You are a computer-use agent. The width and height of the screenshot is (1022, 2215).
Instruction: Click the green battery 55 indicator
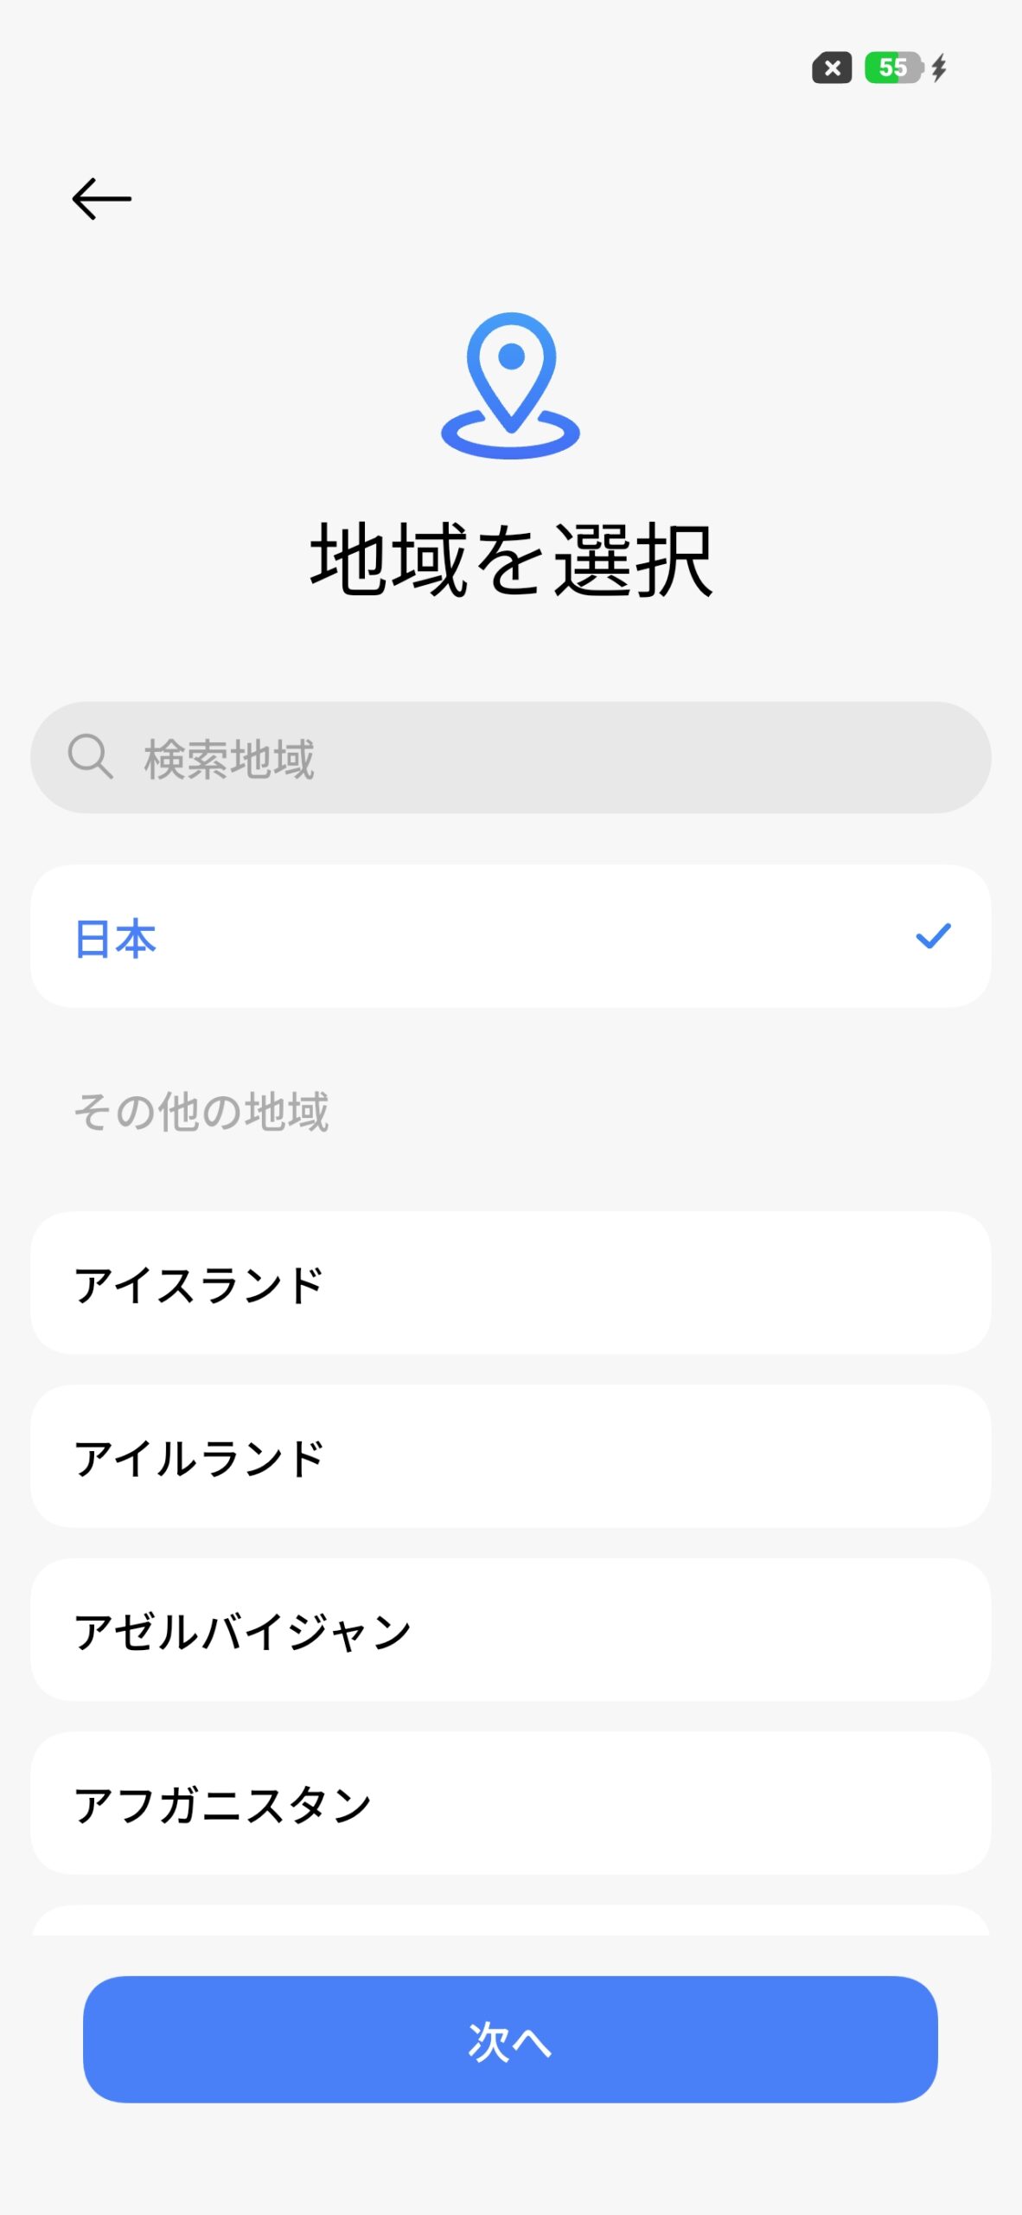coord(893,67)
